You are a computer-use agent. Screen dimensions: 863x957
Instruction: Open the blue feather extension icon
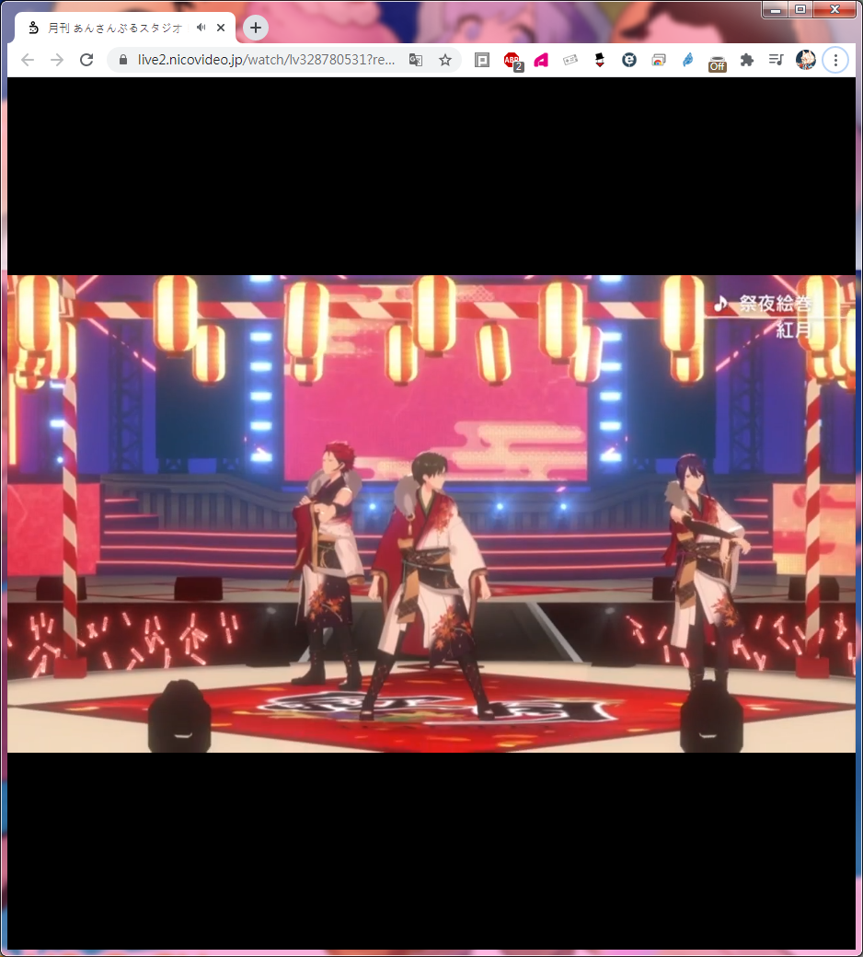click(688, 60)
